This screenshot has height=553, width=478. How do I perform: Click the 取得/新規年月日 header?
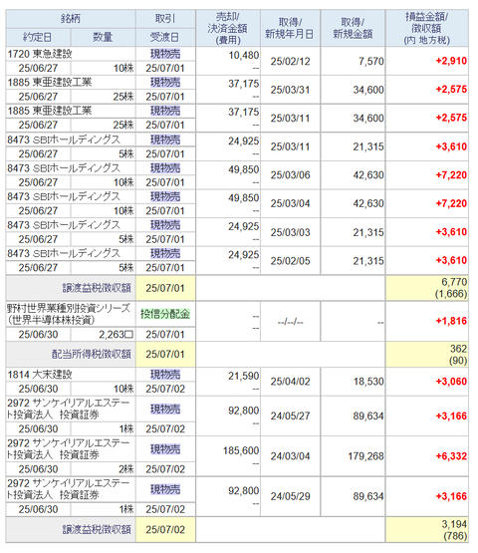pyautogui.click(x=290, y=28)
